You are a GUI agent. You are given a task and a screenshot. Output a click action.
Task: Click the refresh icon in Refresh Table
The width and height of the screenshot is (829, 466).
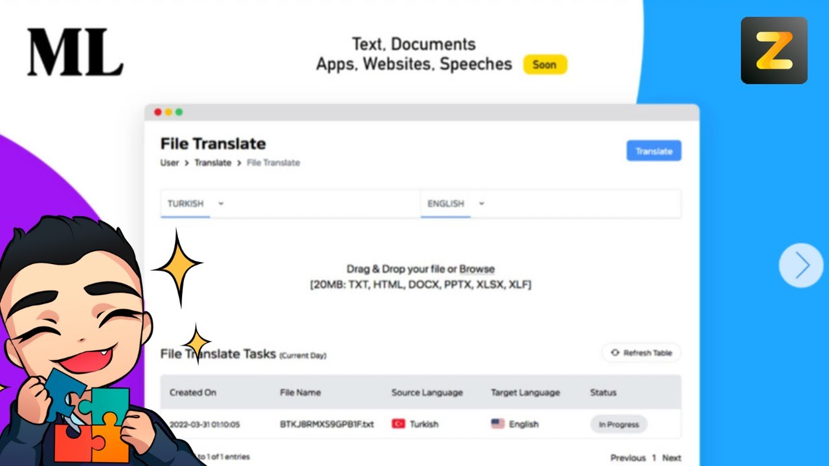[x=615, y=353]
